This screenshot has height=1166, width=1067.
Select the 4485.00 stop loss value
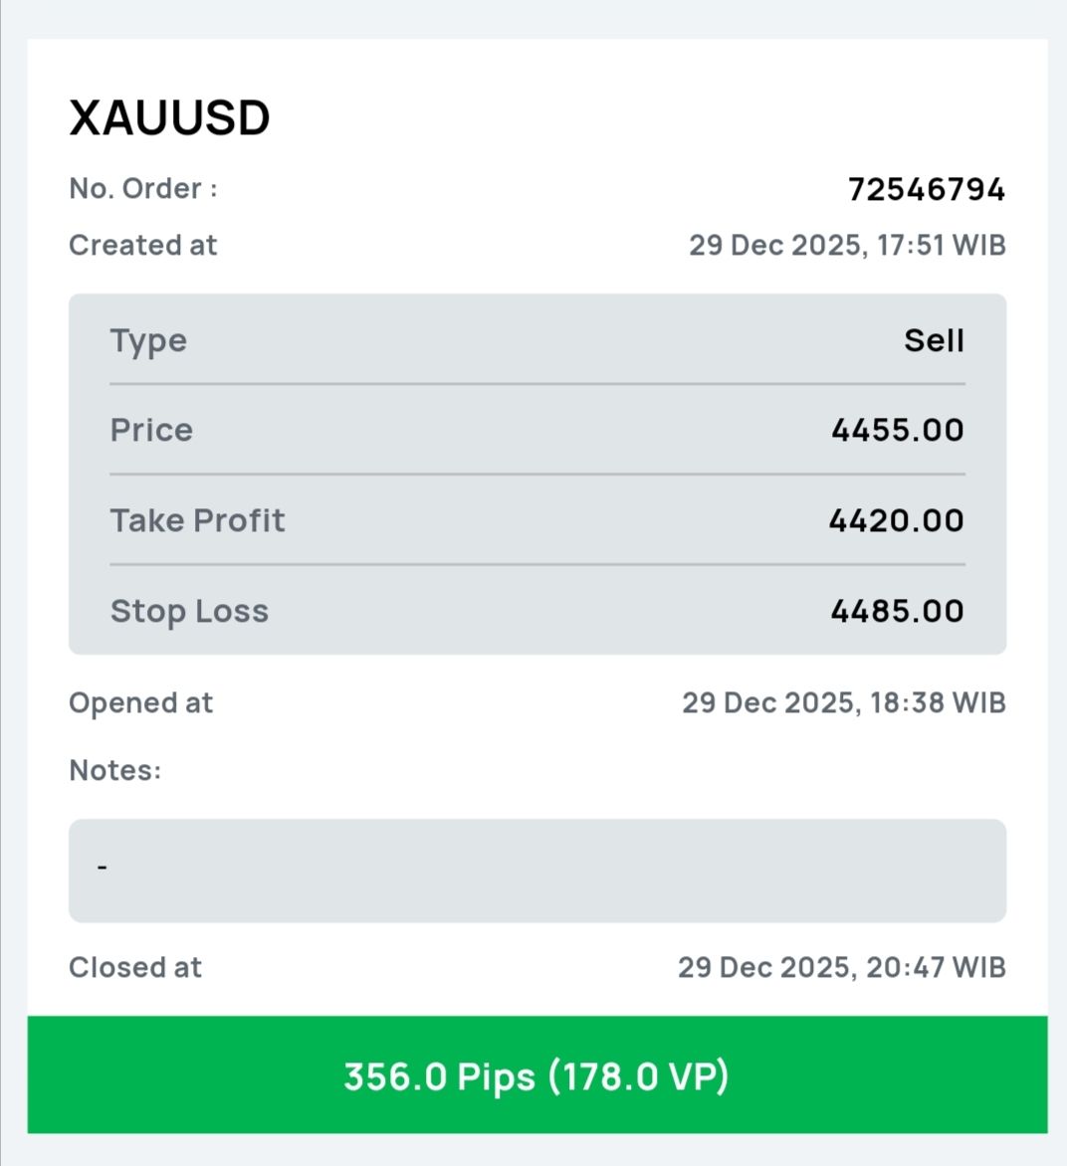pos(897,611)
